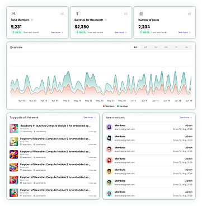Click Total Members card title
Image resolution: width=202 pixels, height=206 pixels.
[x=20, y=20]
